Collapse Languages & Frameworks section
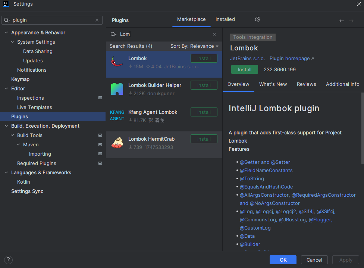Screen dimensions: 364x268 pos(6,172)
